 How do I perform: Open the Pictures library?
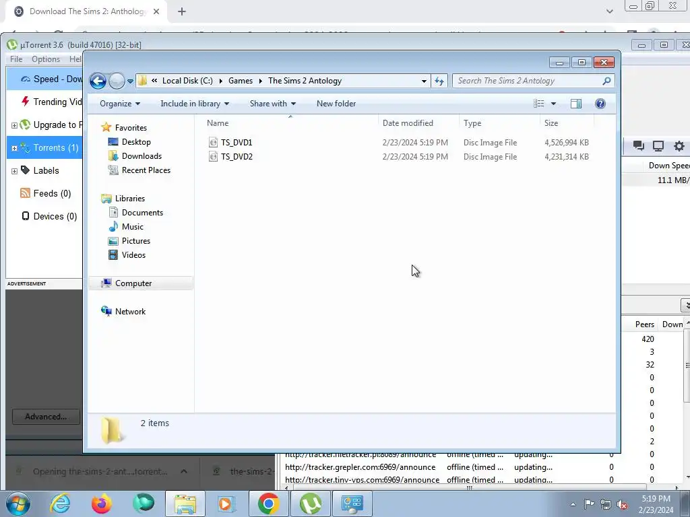(x=136, y=241)
